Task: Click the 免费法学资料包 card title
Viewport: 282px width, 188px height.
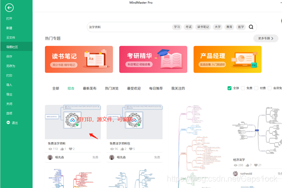Action: (x=120, y=143)
